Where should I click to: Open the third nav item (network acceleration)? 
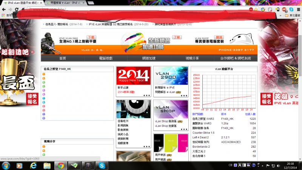(149, 58)
